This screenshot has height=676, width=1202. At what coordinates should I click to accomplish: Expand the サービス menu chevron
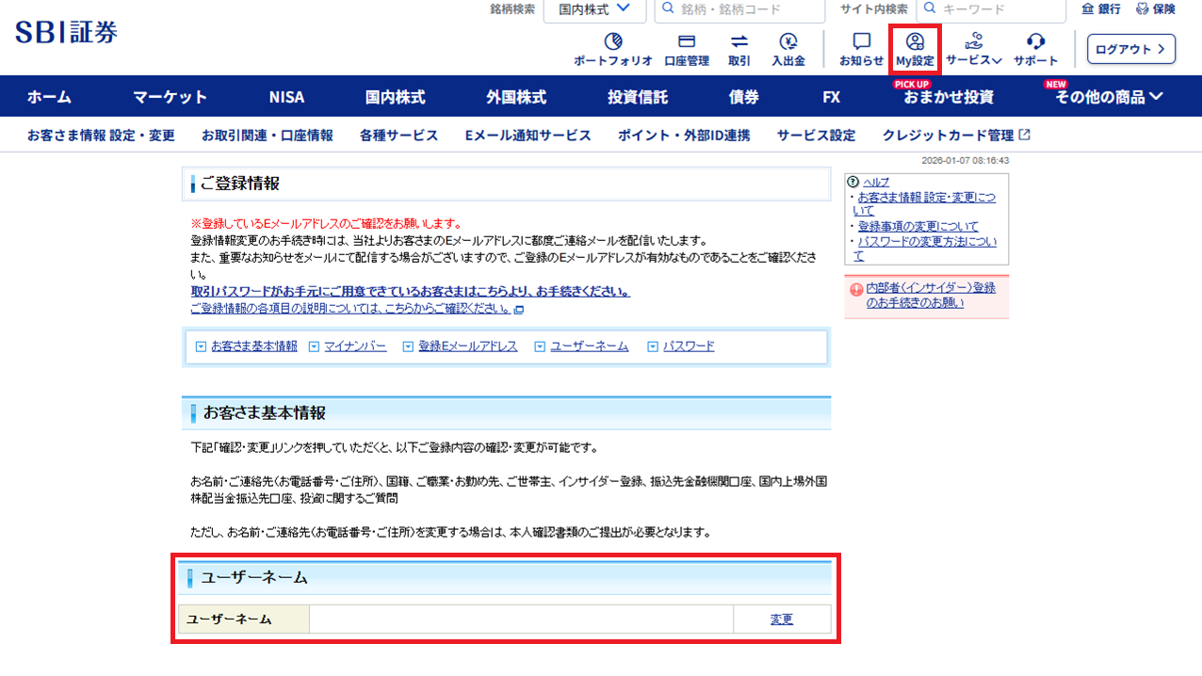pyautogui.click(x=997, y=60)
